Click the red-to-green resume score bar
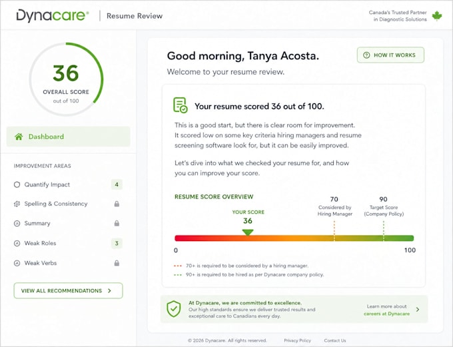The image size is (453, 347). (294, 238)
